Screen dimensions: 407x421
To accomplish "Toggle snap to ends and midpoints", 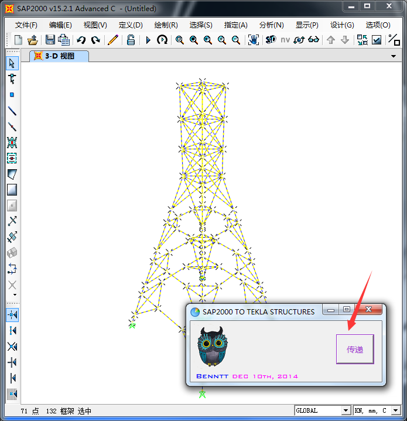I will [x=12, y=330].
